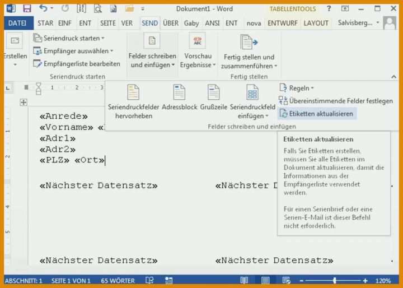Screen dimensions: 403x288
Task: Click Übereinstimmende Felder festlegen
Action: (336, 101)
